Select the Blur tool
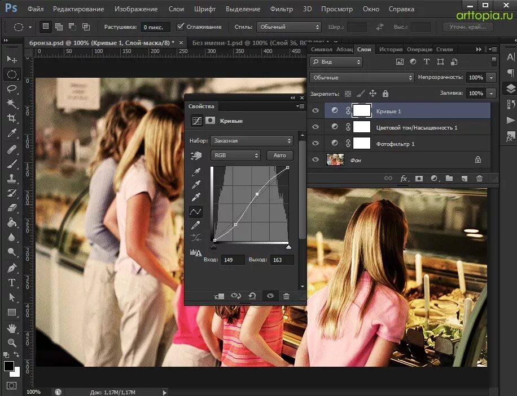 (12, 237)
